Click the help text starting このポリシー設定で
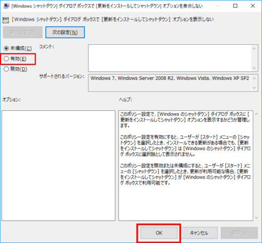The height and width of the screenshot is (243, 262). point(185,120)
